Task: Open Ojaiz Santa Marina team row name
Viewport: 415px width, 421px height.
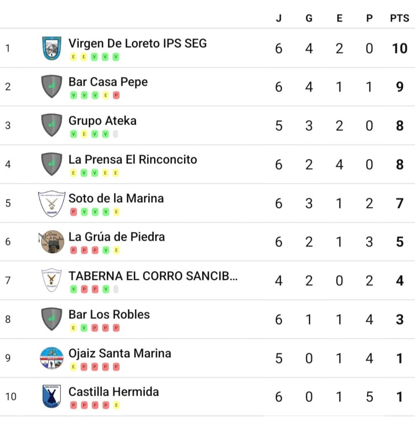Action: click(x=120, y=353)
